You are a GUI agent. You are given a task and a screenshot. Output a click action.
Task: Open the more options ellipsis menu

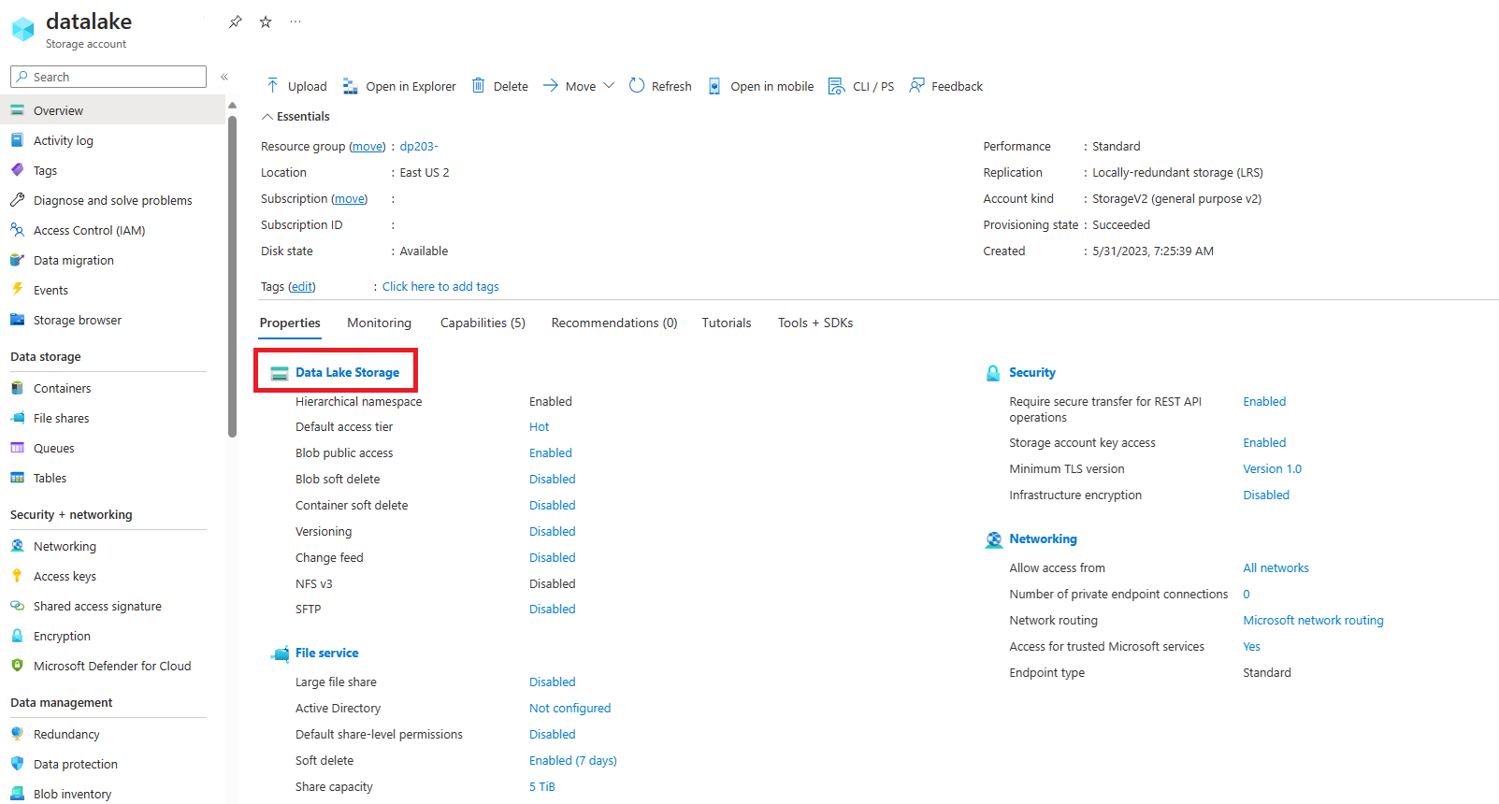tap(295, 22)
